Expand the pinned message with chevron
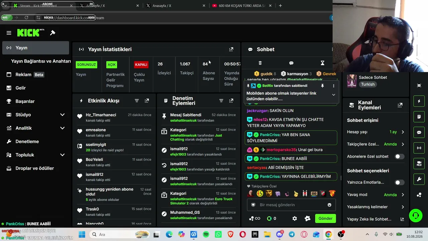Viewport: 428px width, 241px height. click(333, 95)
